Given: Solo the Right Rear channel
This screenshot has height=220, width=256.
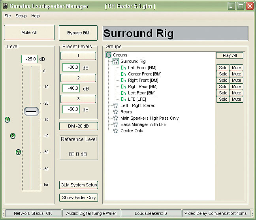Looking at the screenshot, I should pos(223,86).
